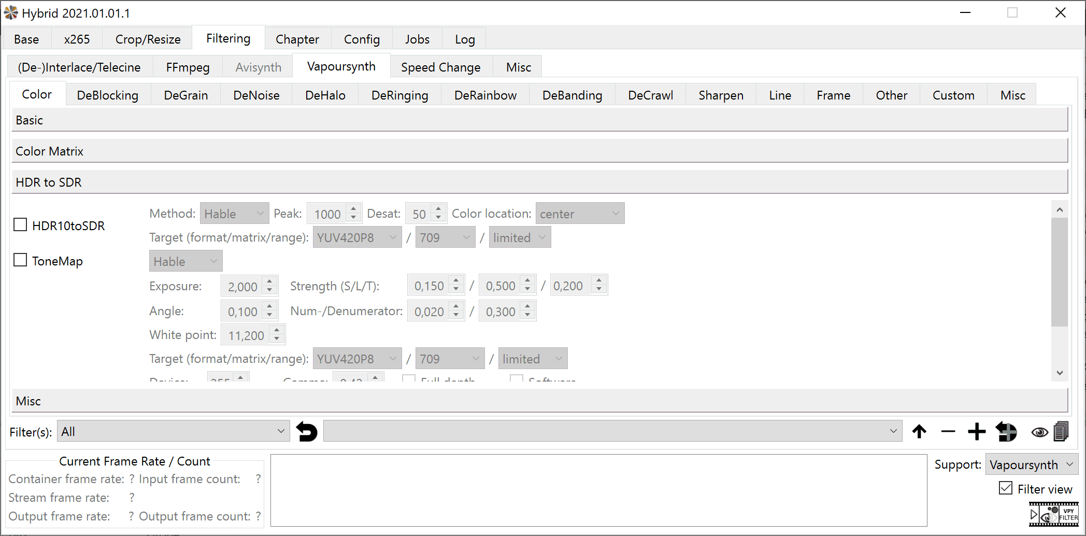Click the reset filters undo arrow icon

(306, 431)
